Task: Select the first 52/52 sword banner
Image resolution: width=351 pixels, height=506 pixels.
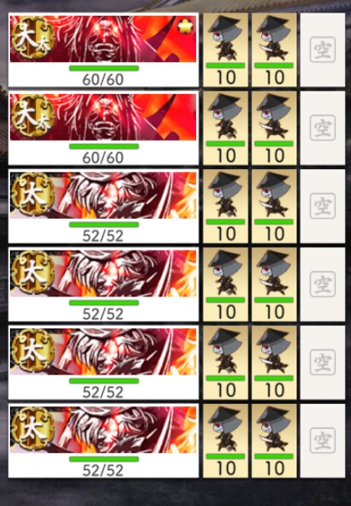Action: pyautogui.click(x=103, y=206)
